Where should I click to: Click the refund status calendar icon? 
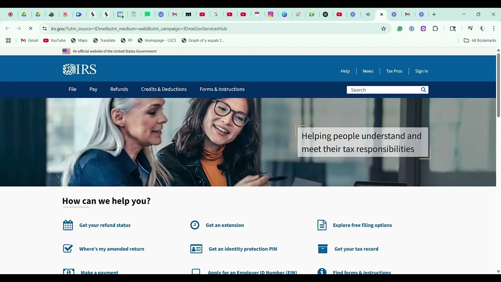coord(68,225)
